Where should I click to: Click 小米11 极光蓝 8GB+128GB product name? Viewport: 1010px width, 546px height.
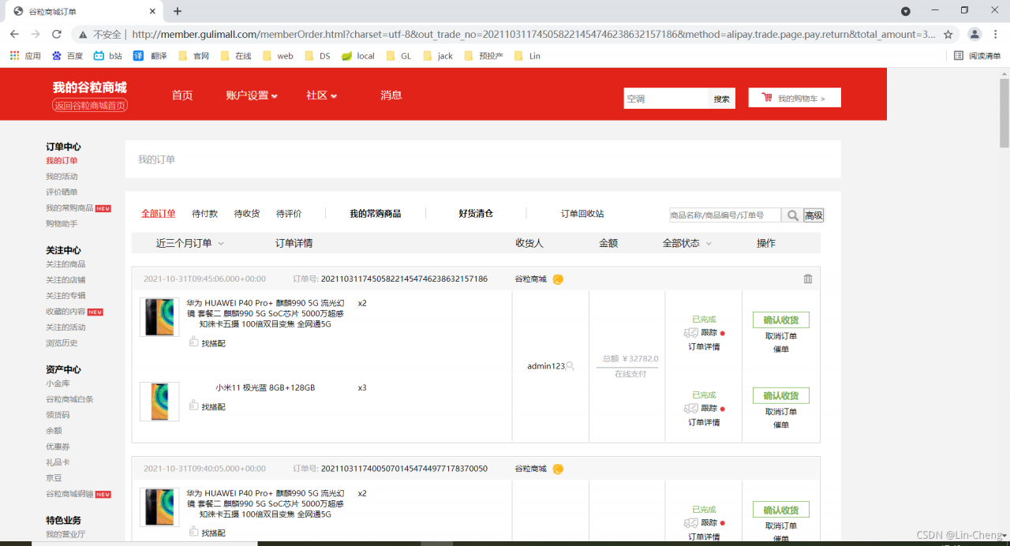tap(265, 388)
